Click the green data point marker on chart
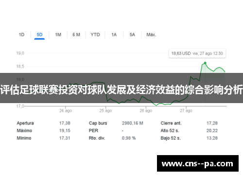243x176 pixels. pos(205,63)
